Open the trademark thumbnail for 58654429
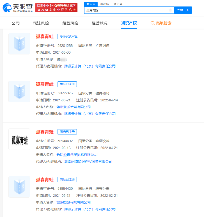The width and height of the screenshot is (204, 217). point(19,187)
